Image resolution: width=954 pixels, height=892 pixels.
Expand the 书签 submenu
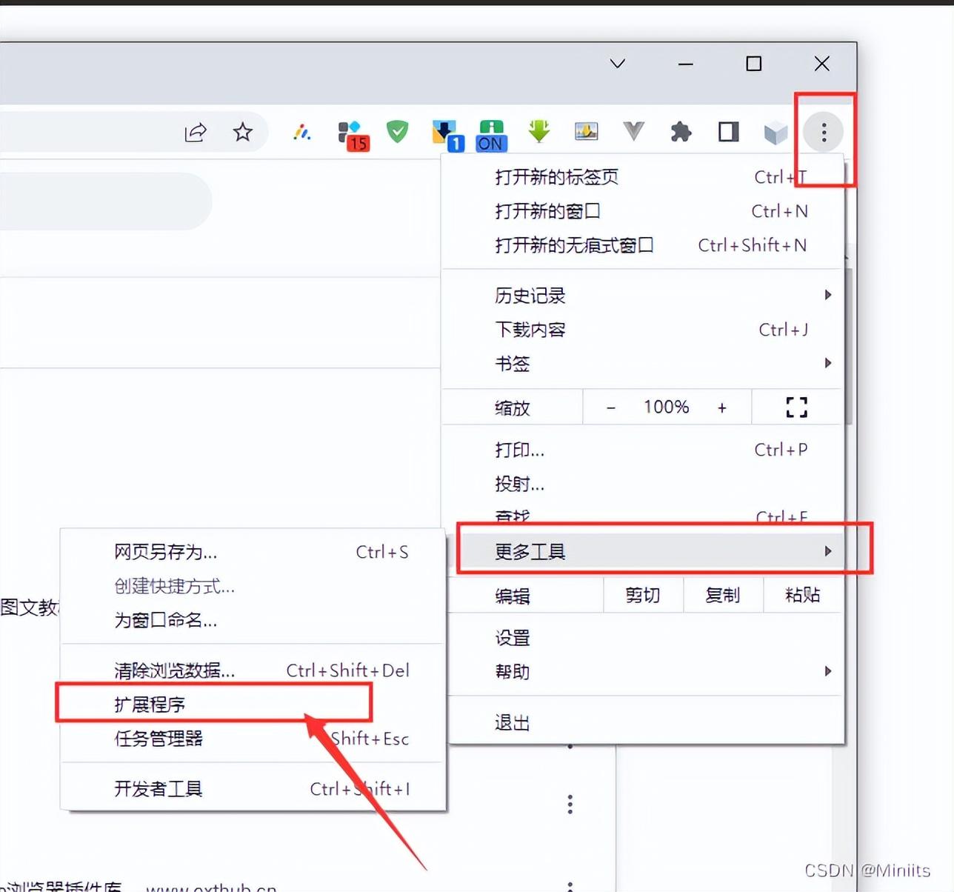click(643, 364)
